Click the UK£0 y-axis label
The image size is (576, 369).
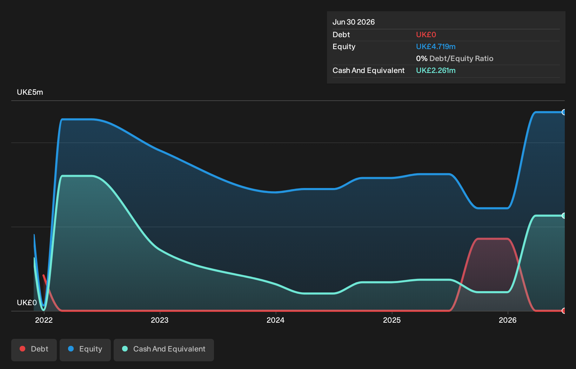(x=27, y=303)
